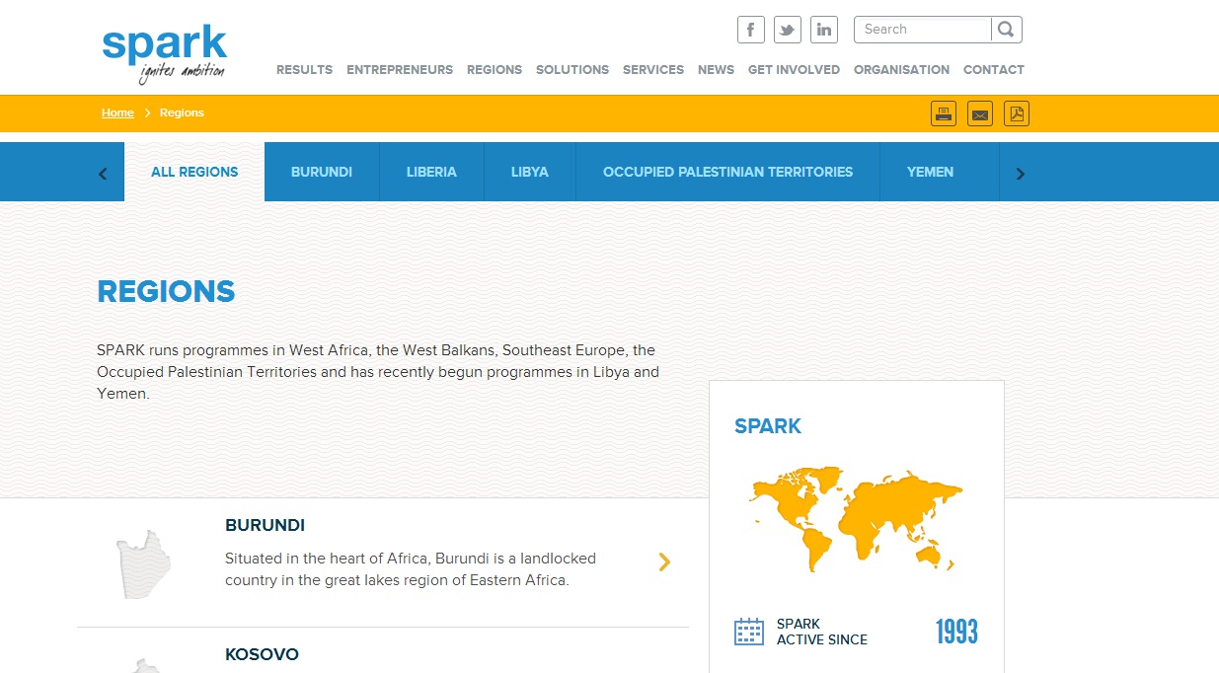Screen dimensions: 1219x673
Task: Click the orange world map graphic
Action: point(856,518)
